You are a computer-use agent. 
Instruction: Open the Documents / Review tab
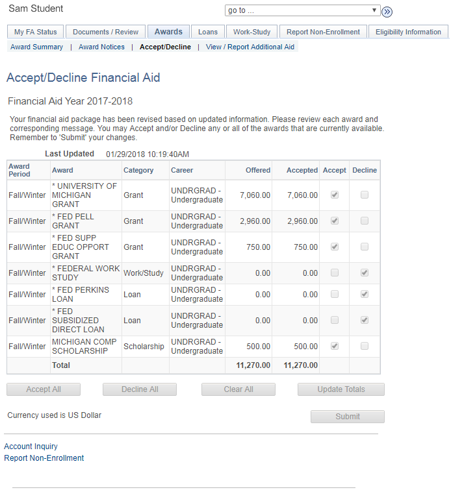(105, 32)
